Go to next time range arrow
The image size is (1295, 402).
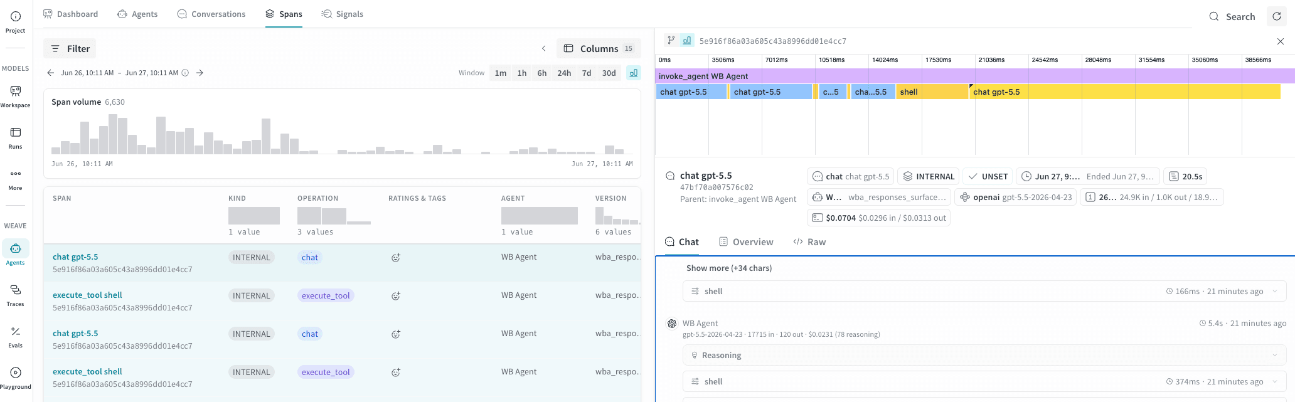coord(200,73)
